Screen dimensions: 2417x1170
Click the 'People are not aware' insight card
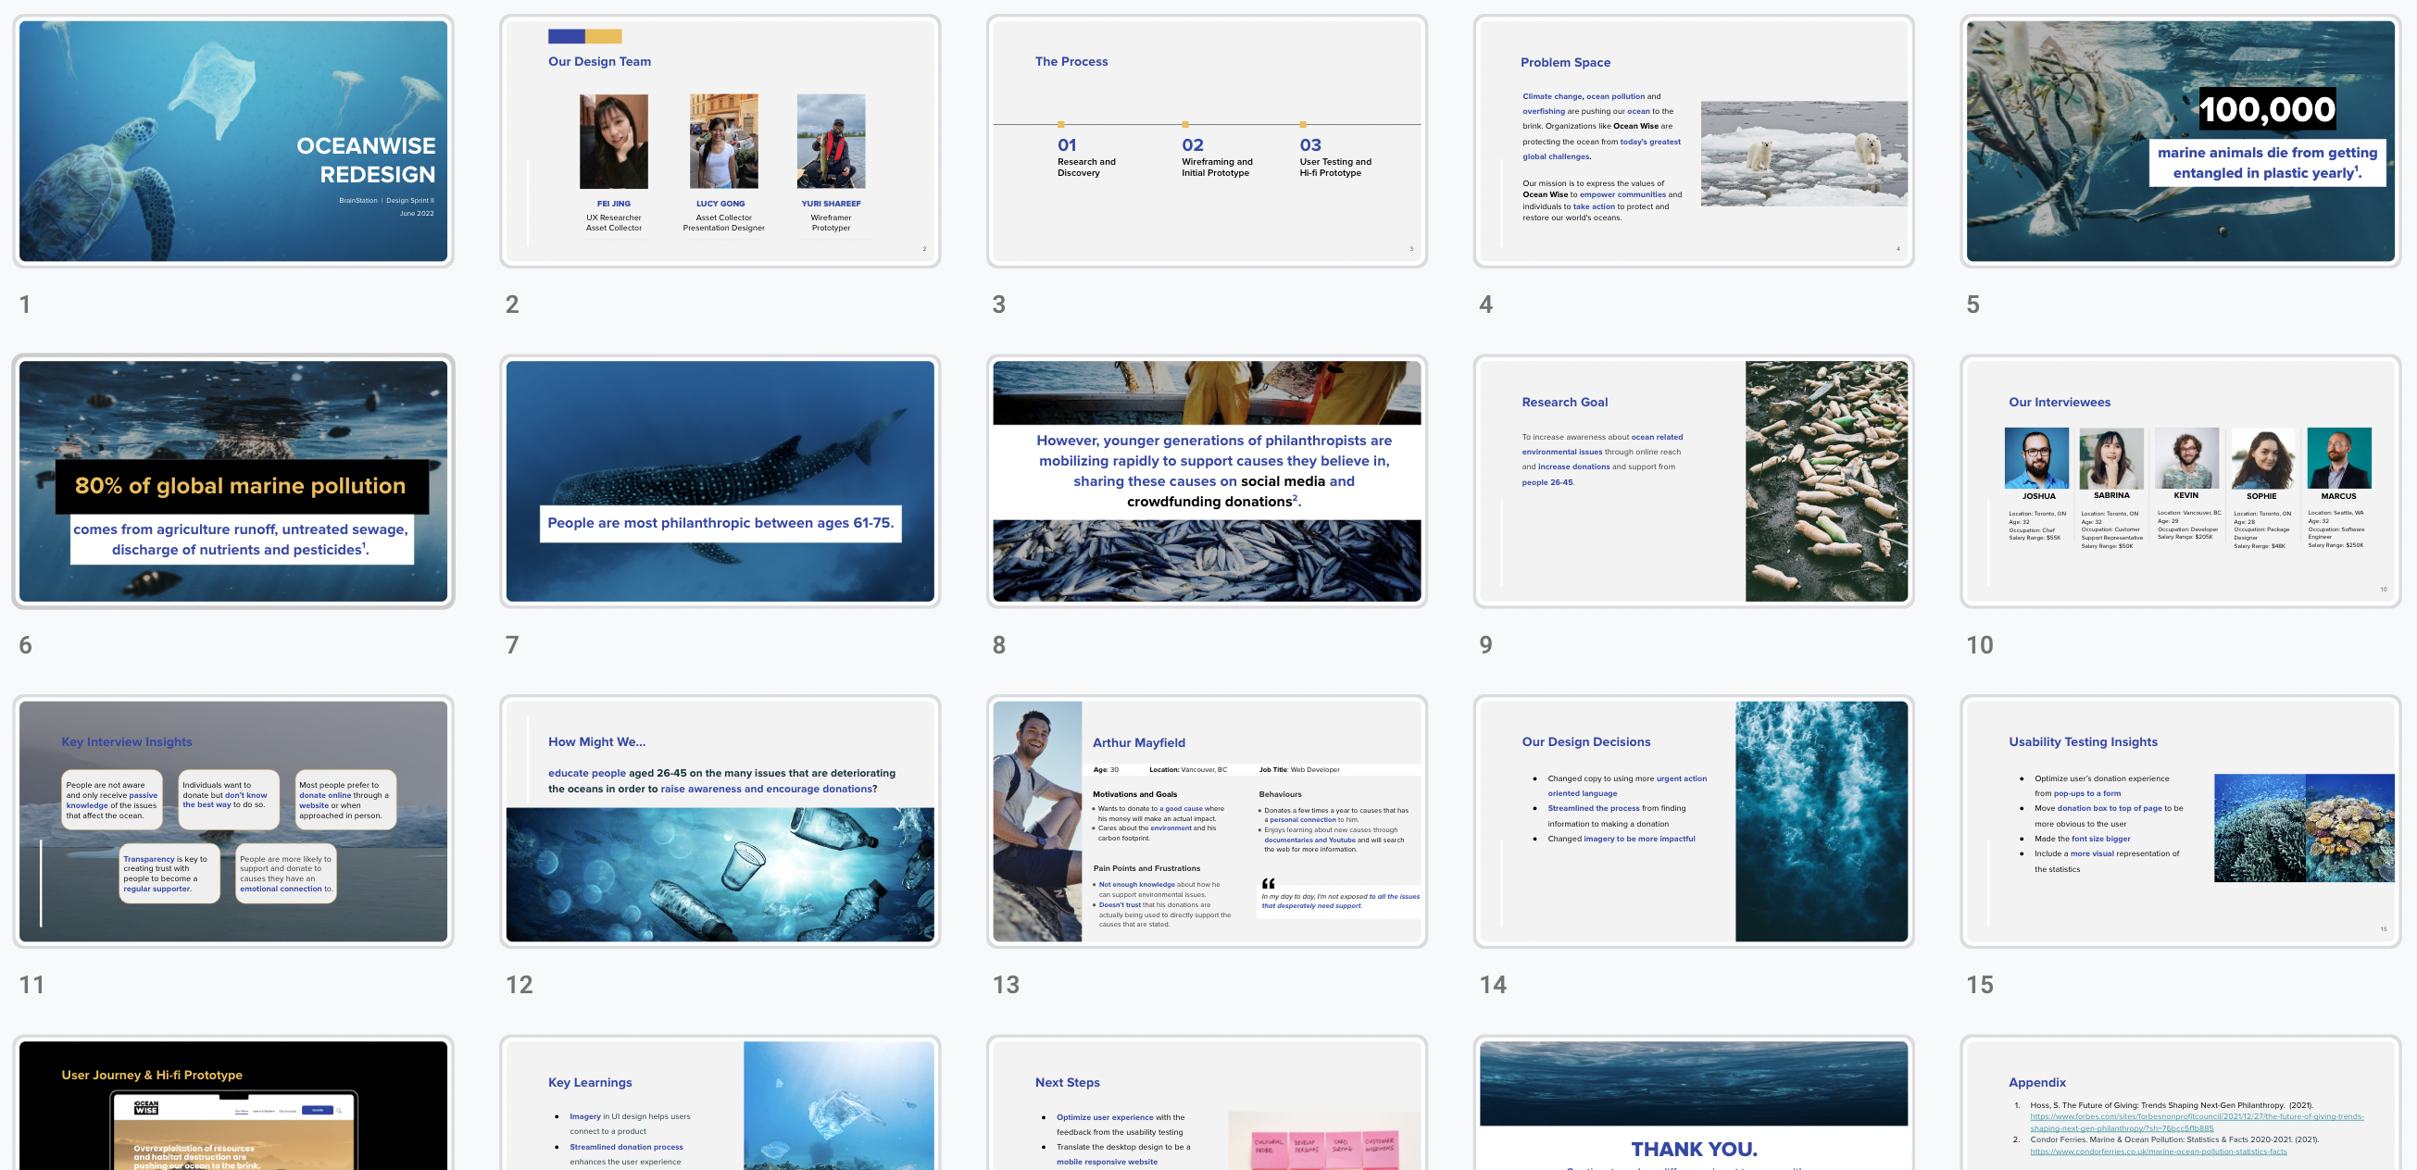click(x=112, y=800)
